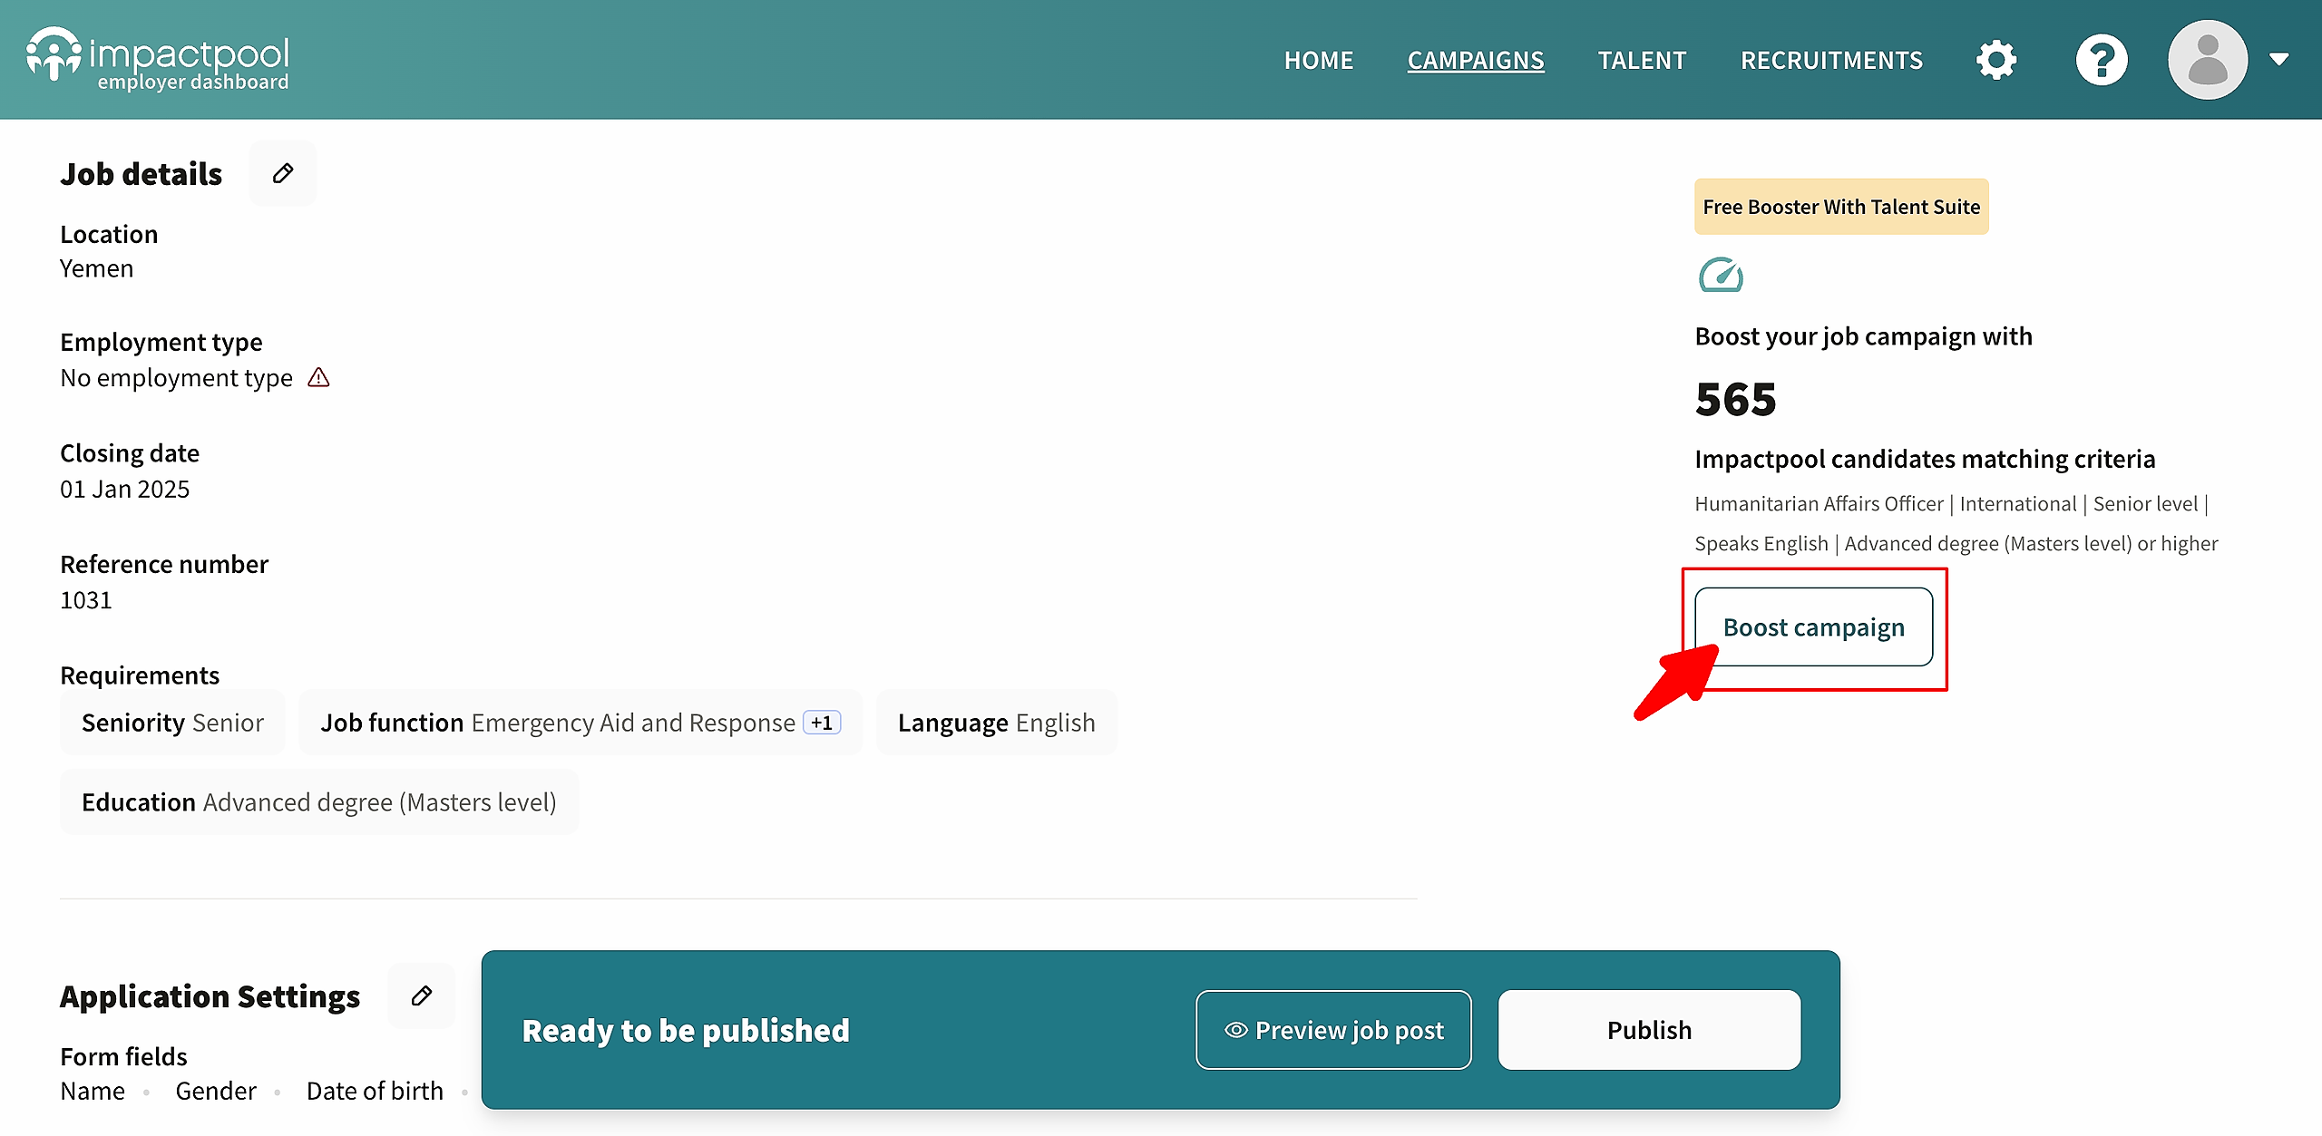2322x1136 pixels.
Task: Click the Senior level criteria text
Action: pos(2145,504)
